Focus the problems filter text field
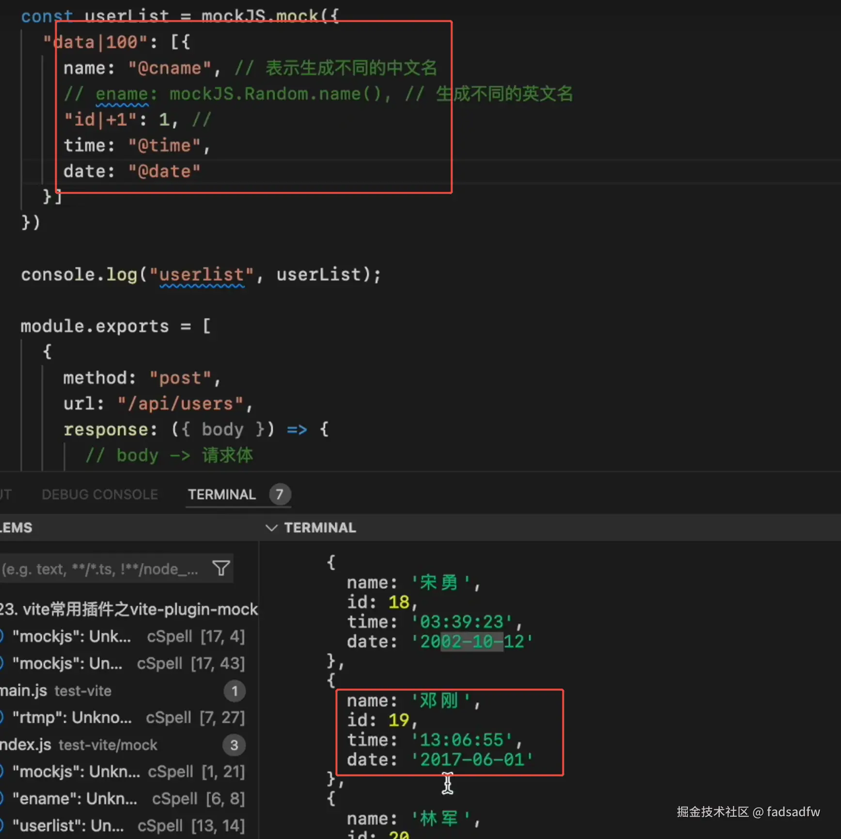 coord(116,568)
